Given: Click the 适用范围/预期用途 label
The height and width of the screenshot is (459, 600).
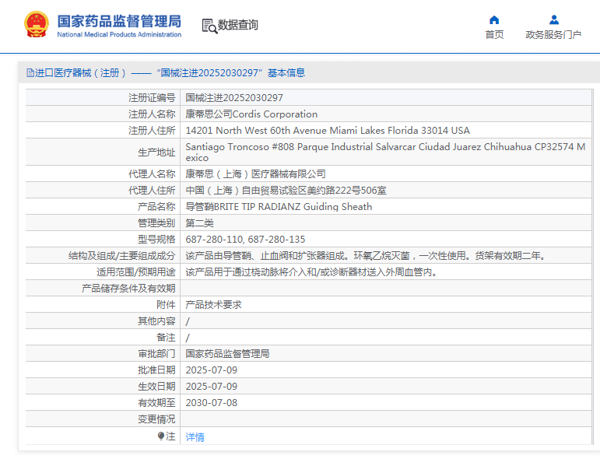Looking at the screenshot, I should point(136,272).
